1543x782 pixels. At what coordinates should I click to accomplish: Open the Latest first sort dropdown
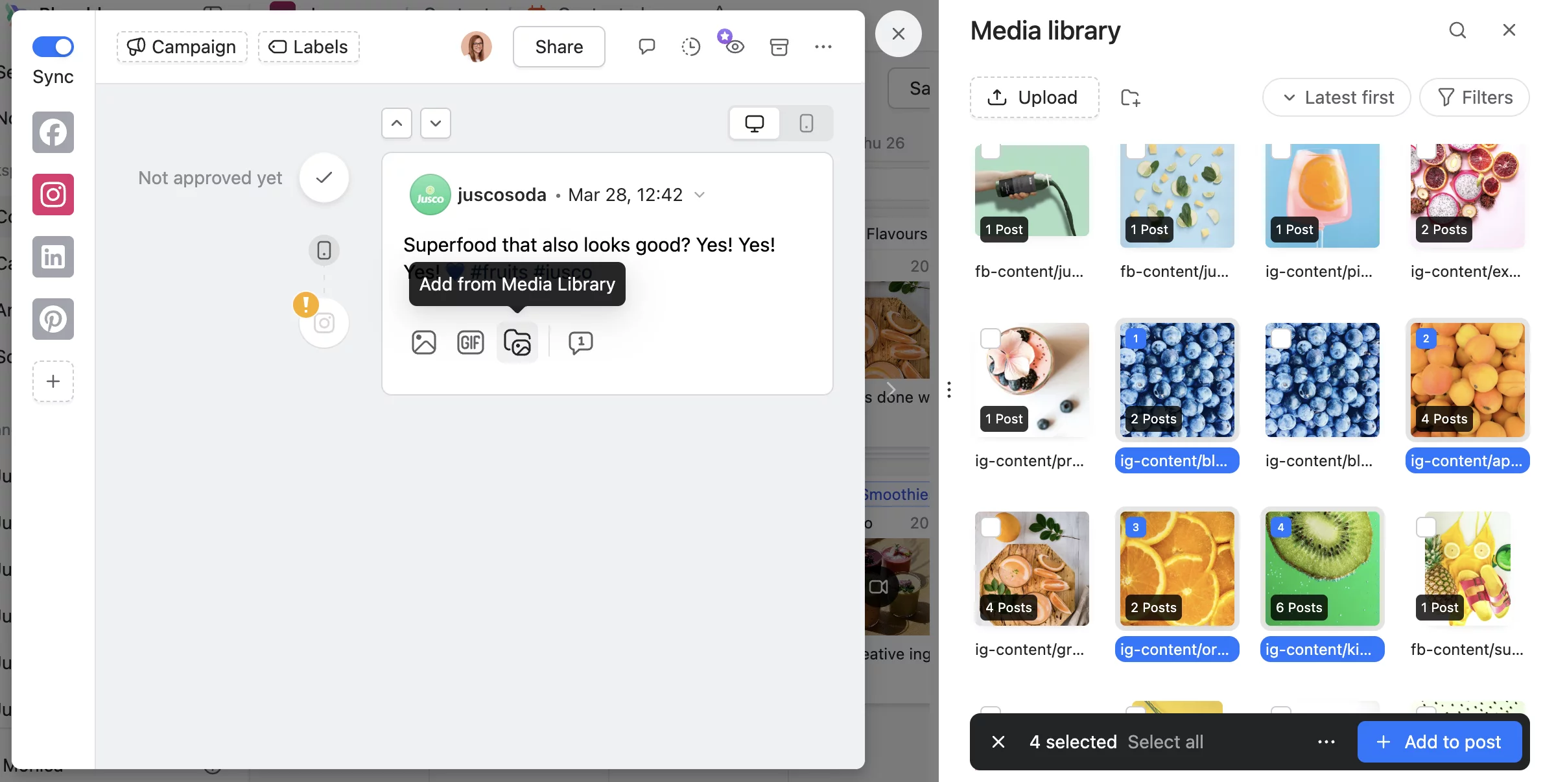click(1337, 97)
